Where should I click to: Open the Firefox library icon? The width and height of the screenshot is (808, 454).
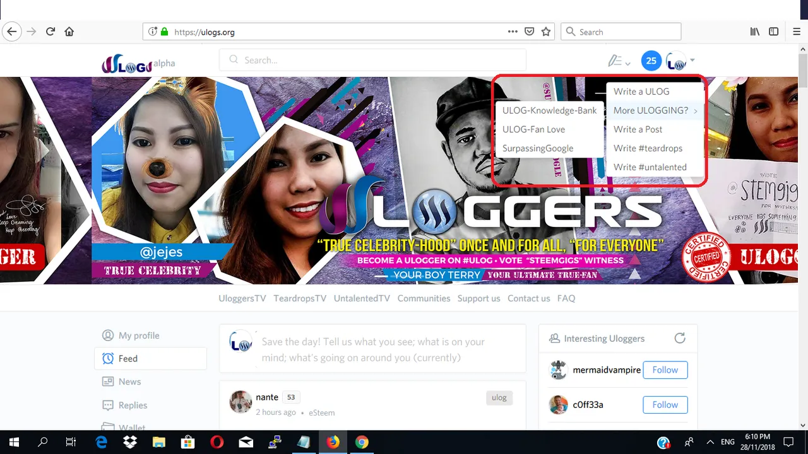754,32
